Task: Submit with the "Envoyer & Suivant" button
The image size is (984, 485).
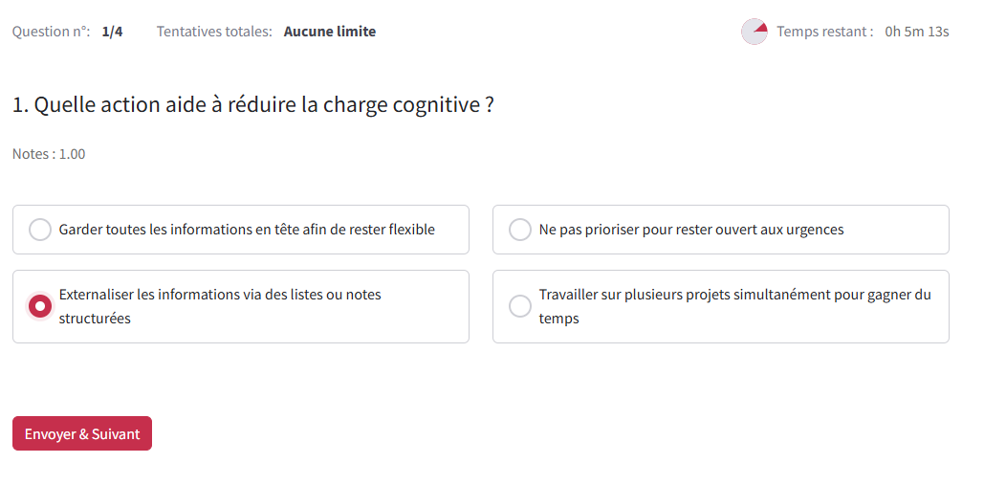Action: click(x=82, y=433)
